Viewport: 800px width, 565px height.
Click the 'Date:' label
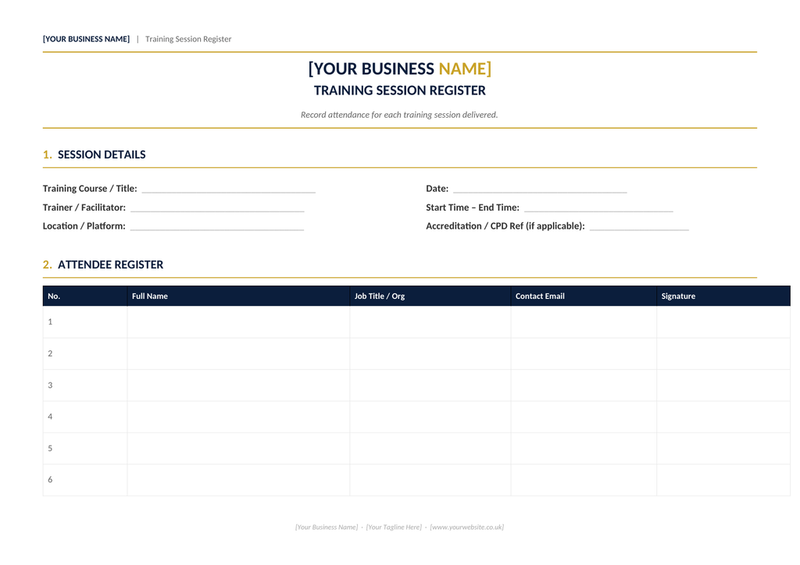[x=437, y=189]
